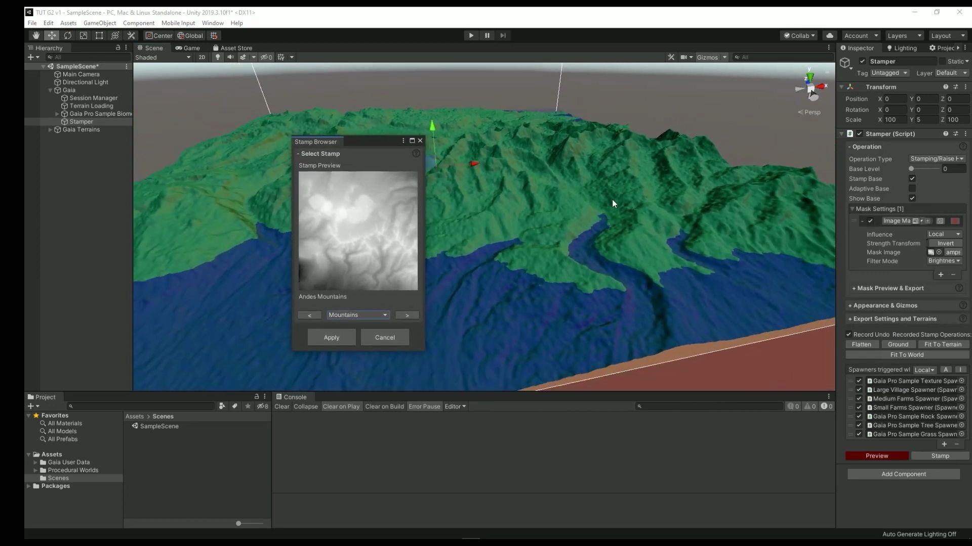
Task: Open component tools wrench icon in scene bar
Action: click(x=671, y=57)
